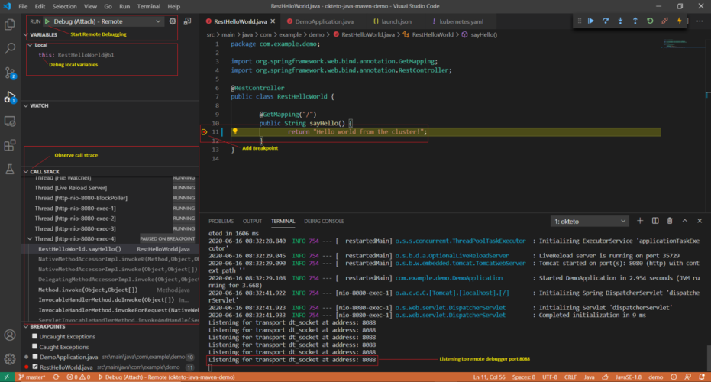The height and width of the screenshot is (382, 711).
Task: Collapse Thread [http-nio-8080-exec-4]
Action: point(30,238)
